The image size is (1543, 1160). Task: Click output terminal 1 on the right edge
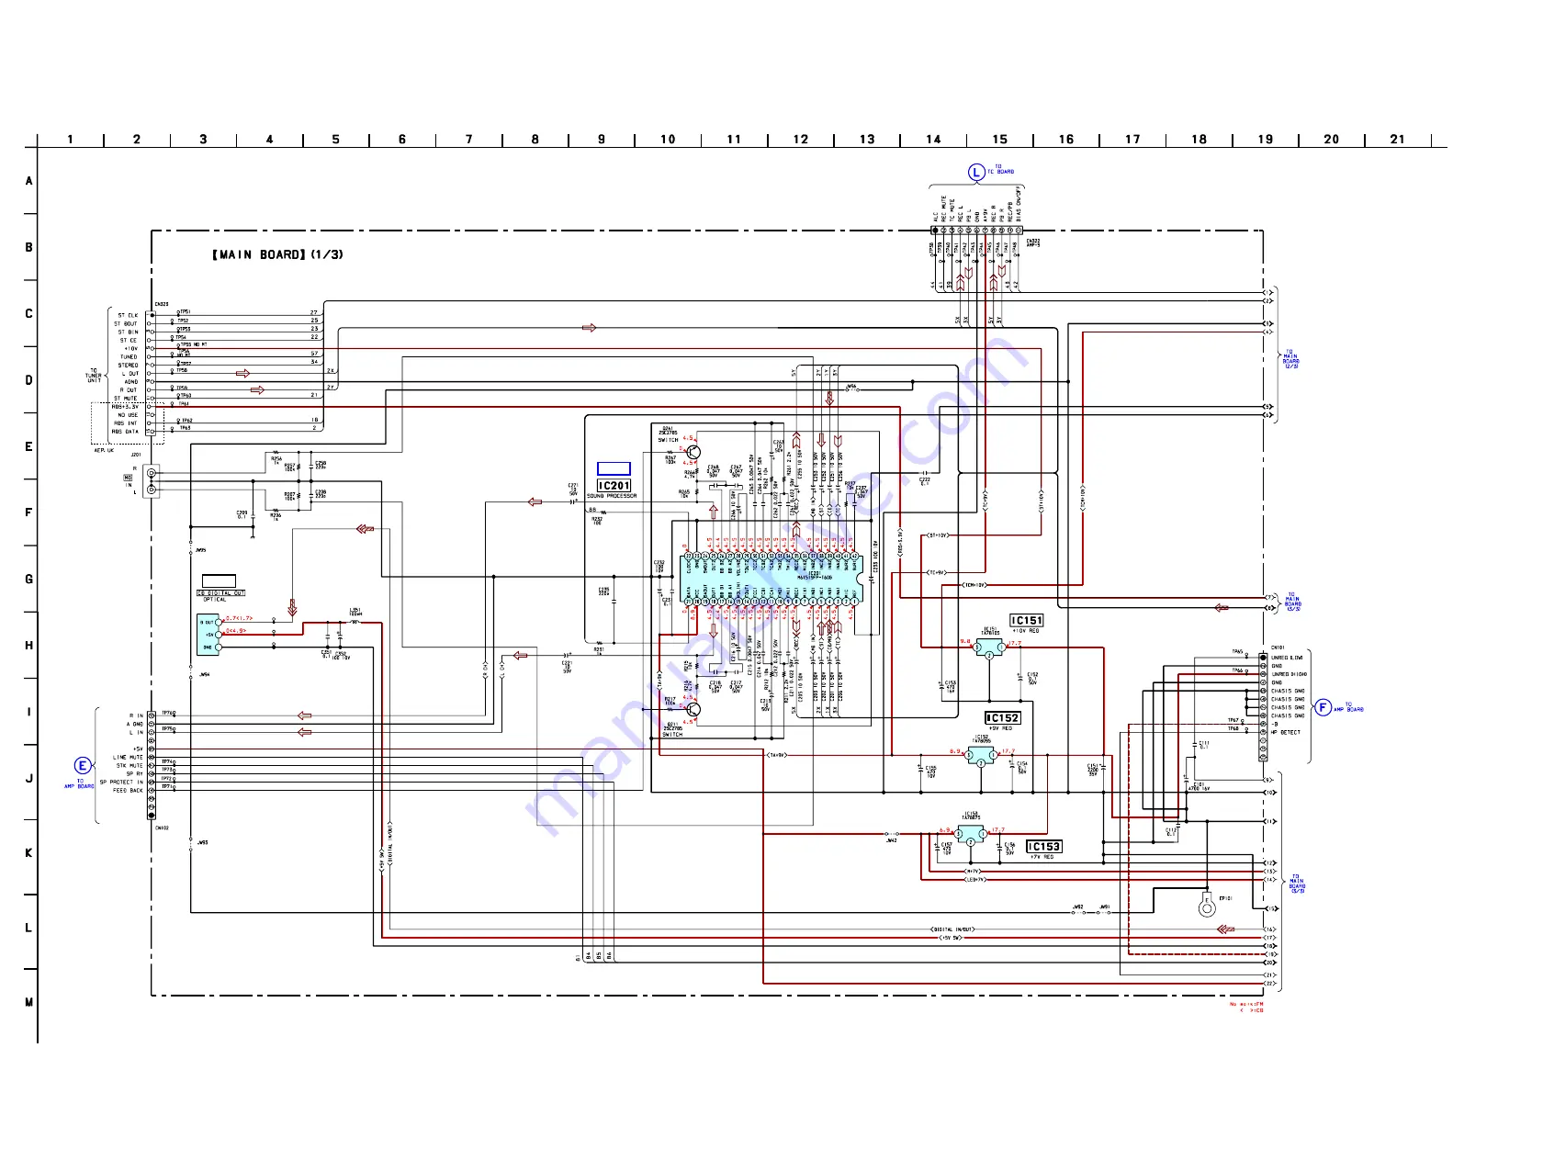pyautogui.click(x=1269, y=293)
